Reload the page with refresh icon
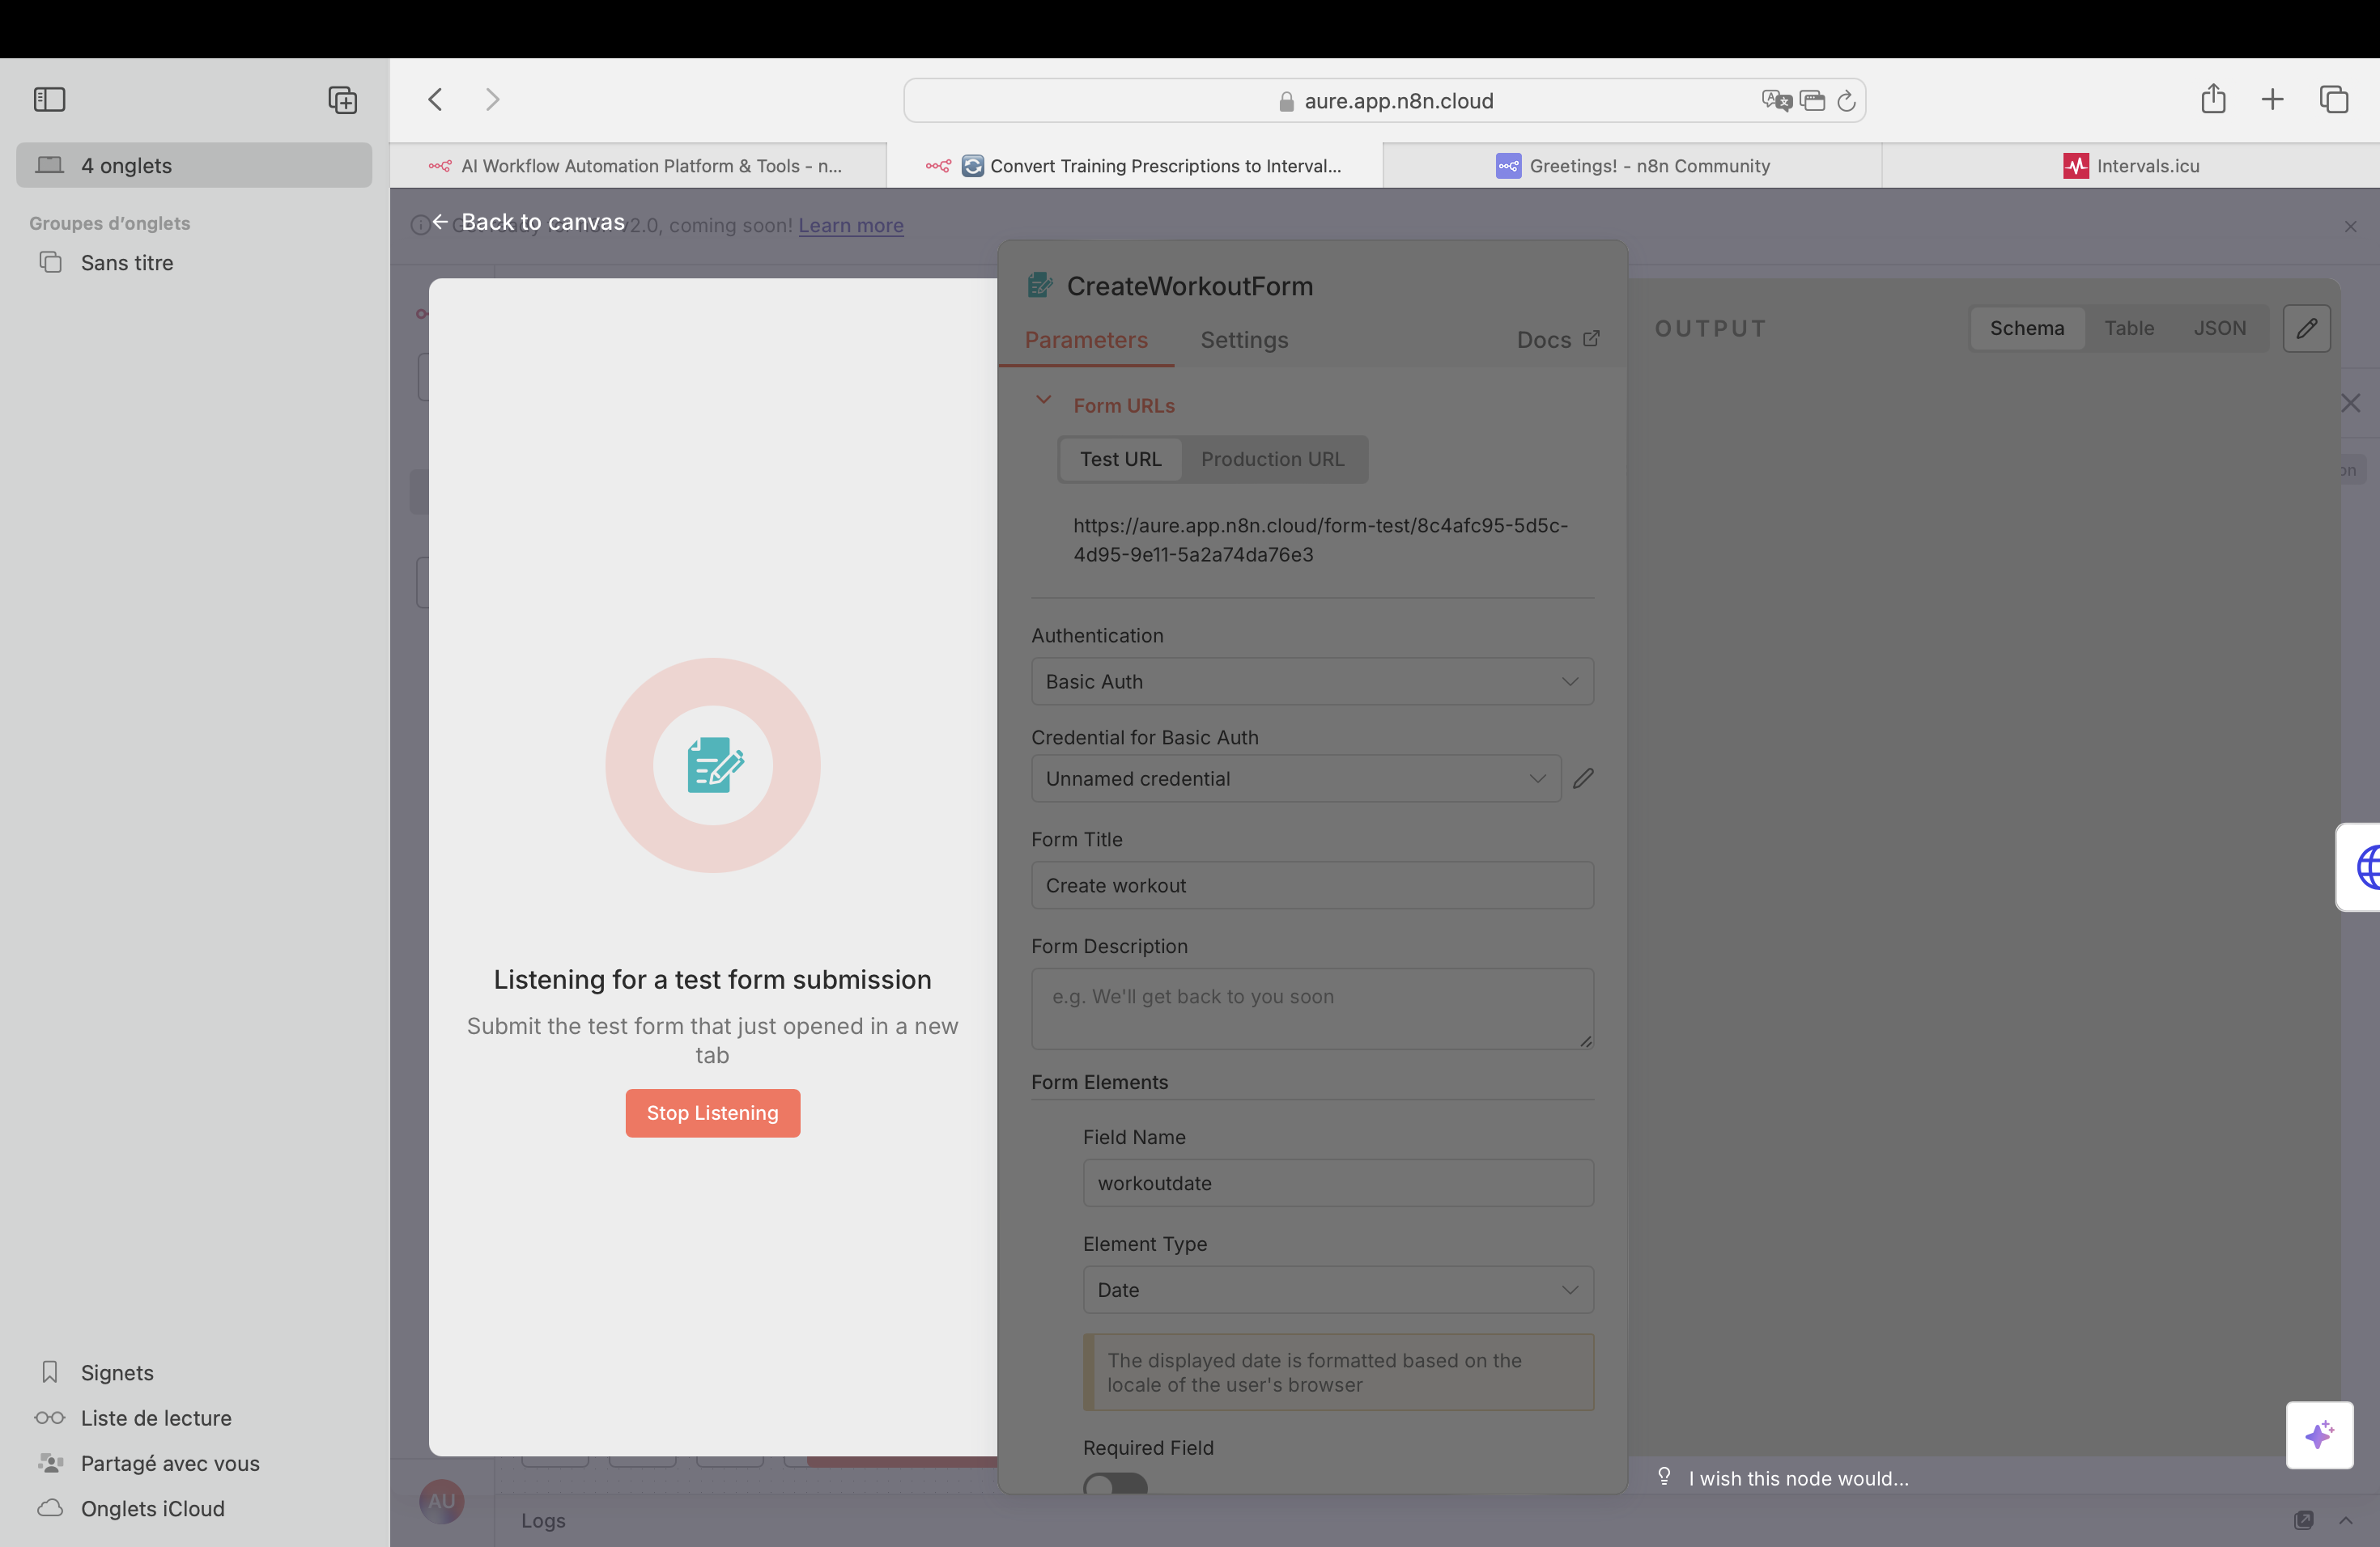Screen dimensions: 2380x1547 pyautogui.click(x=1846, y=101)
